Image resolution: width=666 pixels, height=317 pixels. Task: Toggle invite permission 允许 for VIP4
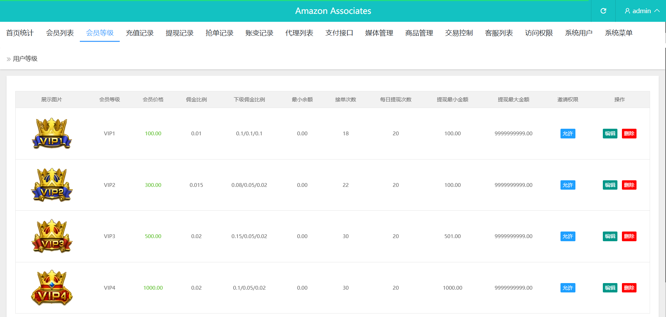(x=567, y=288)
